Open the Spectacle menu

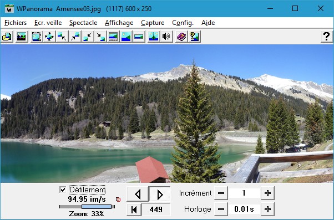(x=83, y=23)
